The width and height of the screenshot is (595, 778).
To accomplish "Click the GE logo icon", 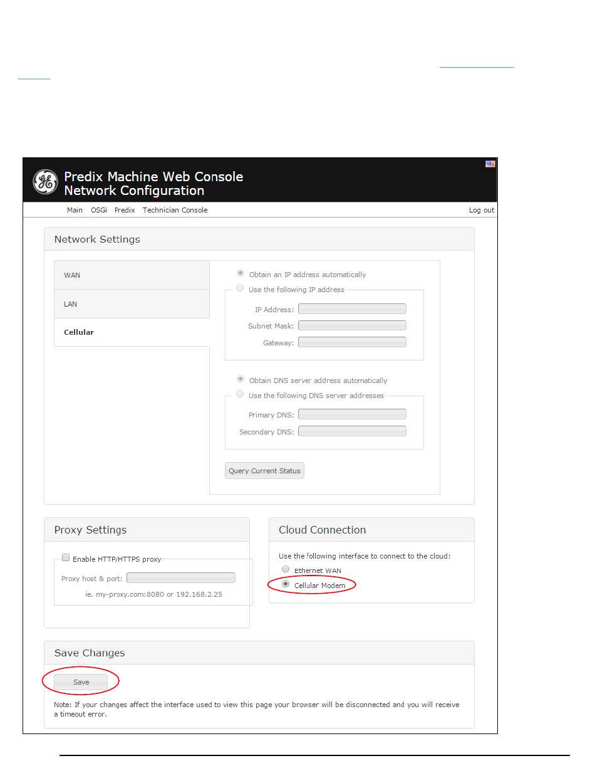I will click(45, 182).
